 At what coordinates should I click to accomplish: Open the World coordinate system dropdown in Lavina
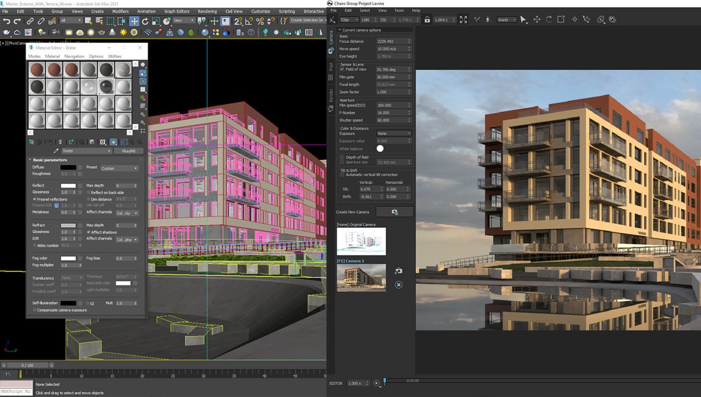[x=507, y=20]
